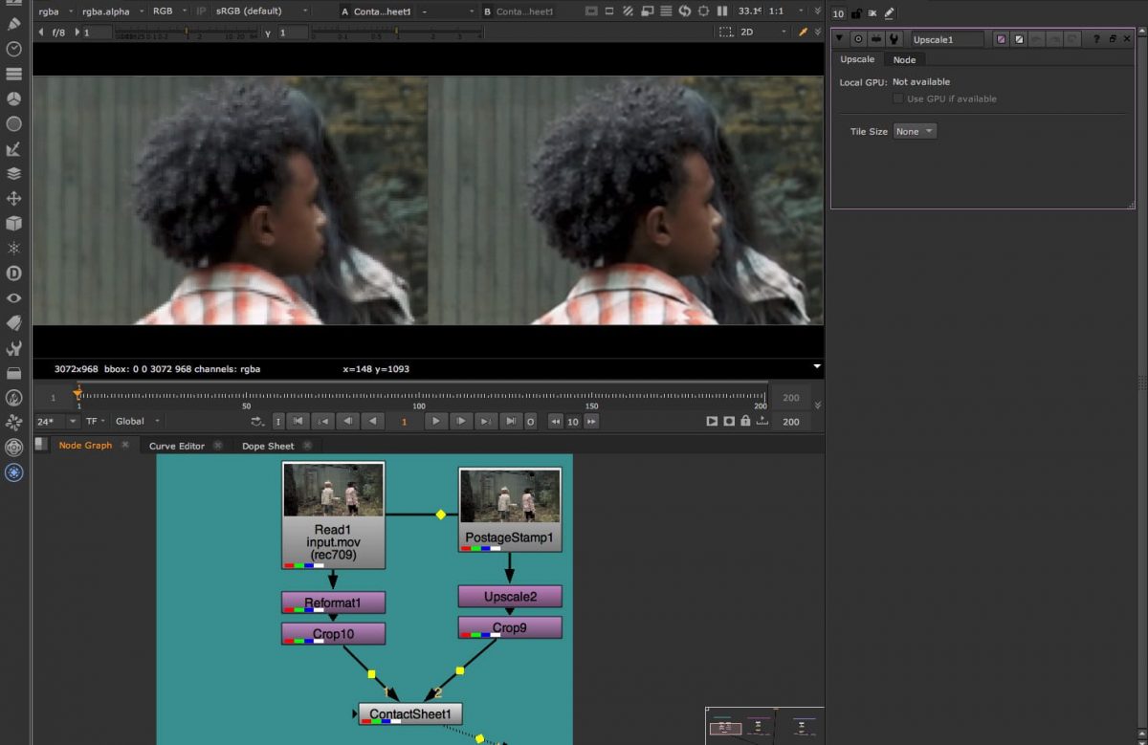The height and width of the screenshot is (745, 1148).
Task: Select the Node tab in the Upscale1 panel
Action: (x=904, y=59)
